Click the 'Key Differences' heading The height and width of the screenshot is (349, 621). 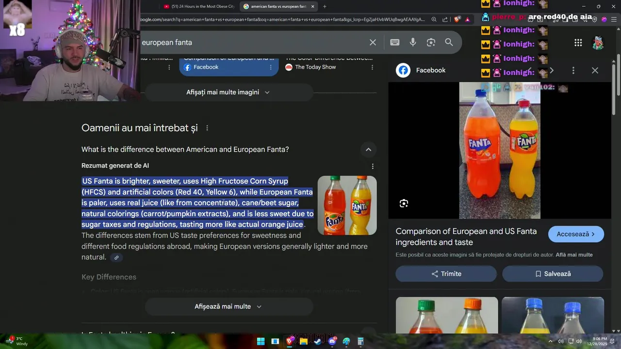click(109, 277)
